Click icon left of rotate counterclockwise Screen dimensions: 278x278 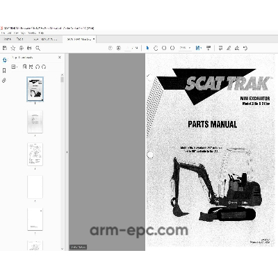pos(31,67)
